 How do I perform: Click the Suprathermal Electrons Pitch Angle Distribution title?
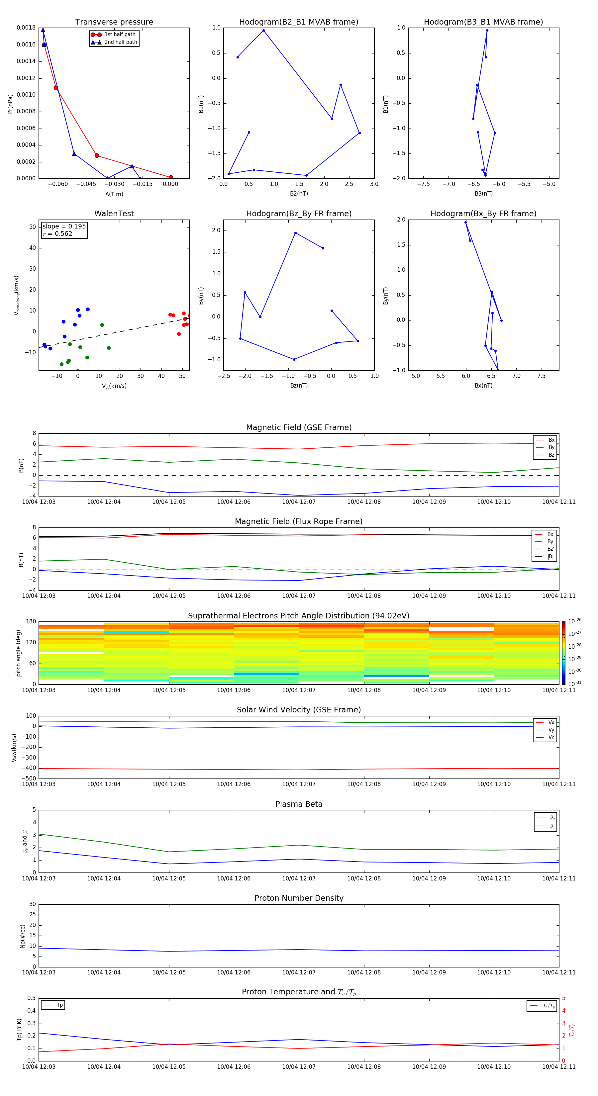[x=299, y=616]
